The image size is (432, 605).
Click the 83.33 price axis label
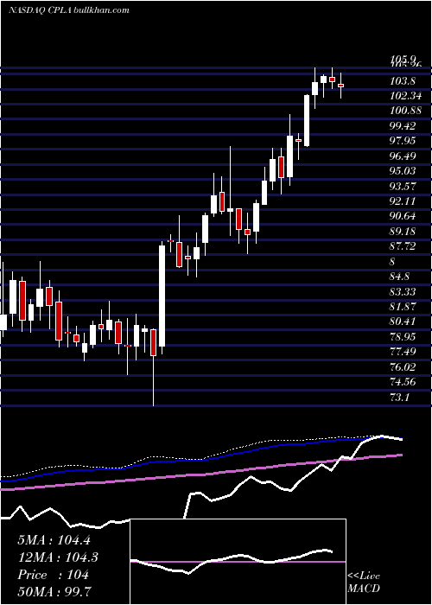[x=403, y=292]
